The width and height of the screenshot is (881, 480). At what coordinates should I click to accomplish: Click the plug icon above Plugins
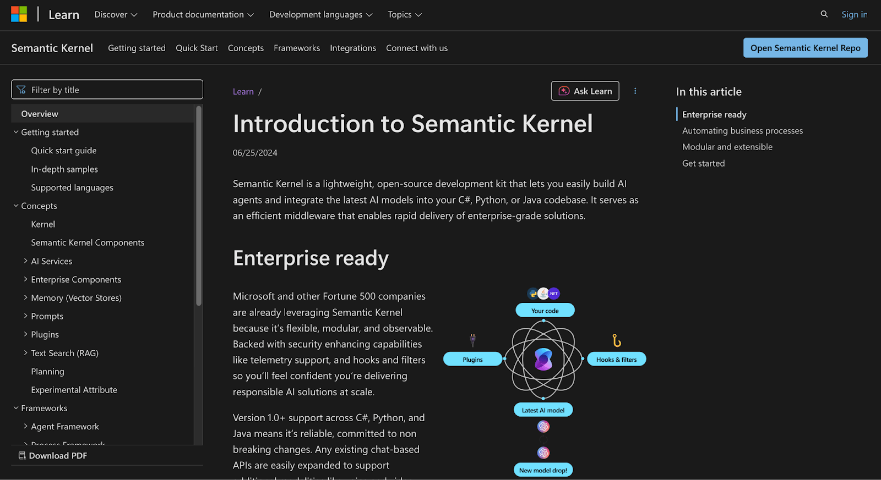coord(472,340)
